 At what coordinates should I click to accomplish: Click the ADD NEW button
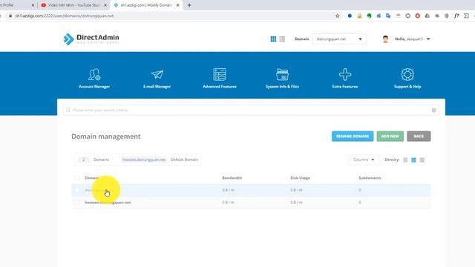coord(390,136)
